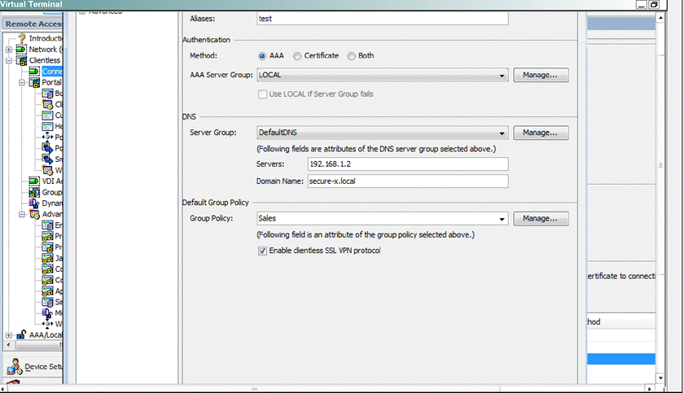This screenshot has height=393, width=684.
Task: Click the Aliases text field
Action: [381, 17]
